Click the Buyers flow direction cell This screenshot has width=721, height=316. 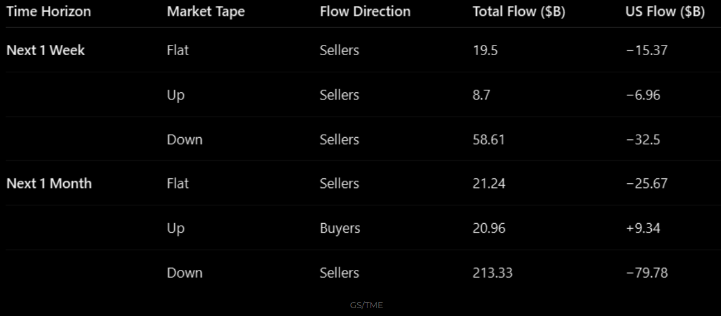[340, 228]
